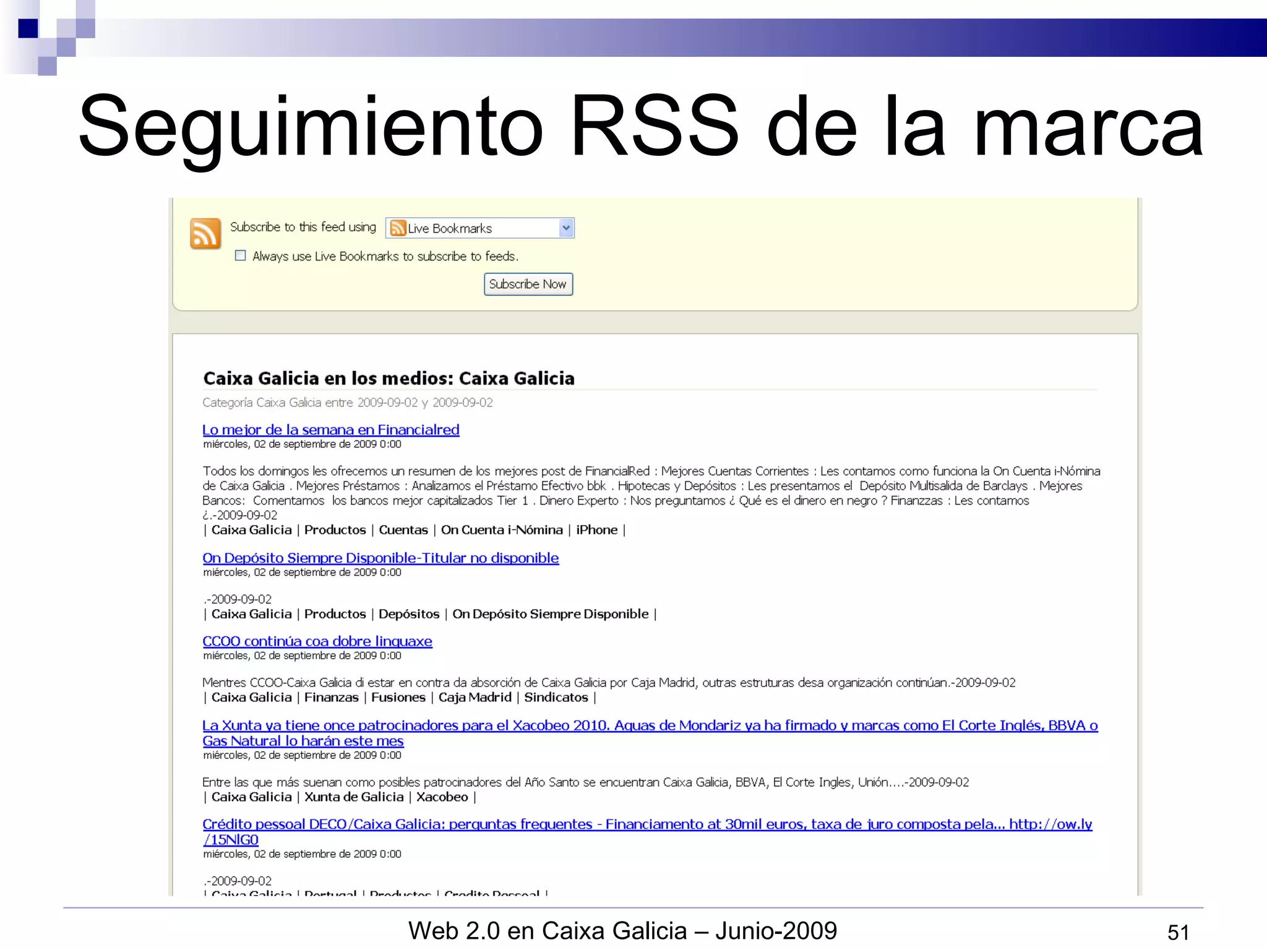Click the 'Depósitos' tag

409,614
